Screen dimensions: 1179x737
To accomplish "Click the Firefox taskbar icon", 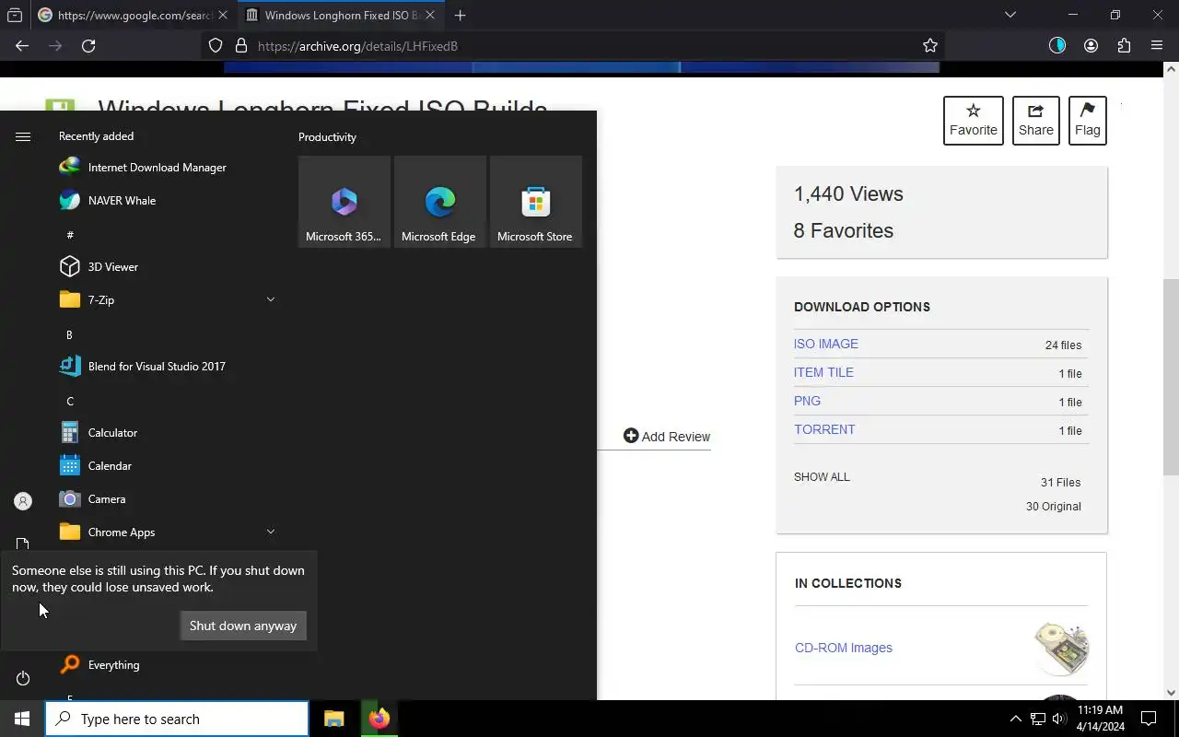I will click(379, 719).
